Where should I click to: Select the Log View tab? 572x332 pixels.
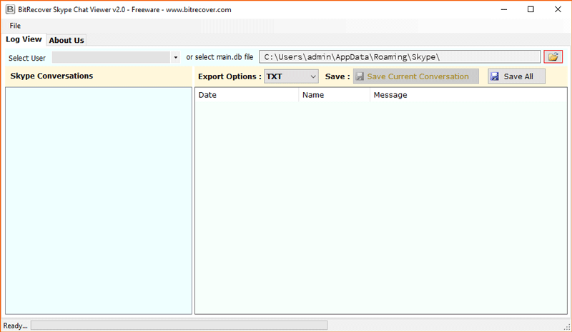point(24,39)
